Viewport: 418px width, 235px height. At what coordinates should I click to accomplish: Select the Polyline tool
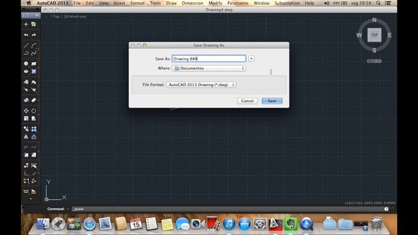[26, 54]
